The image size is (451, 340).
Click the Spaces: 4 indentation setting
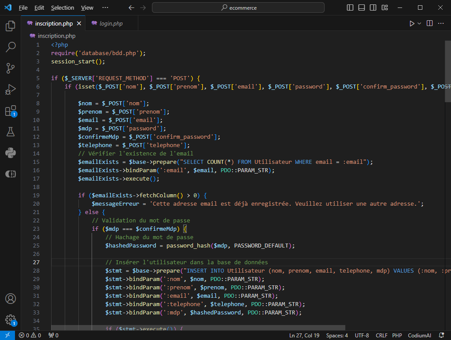point(337,336)
